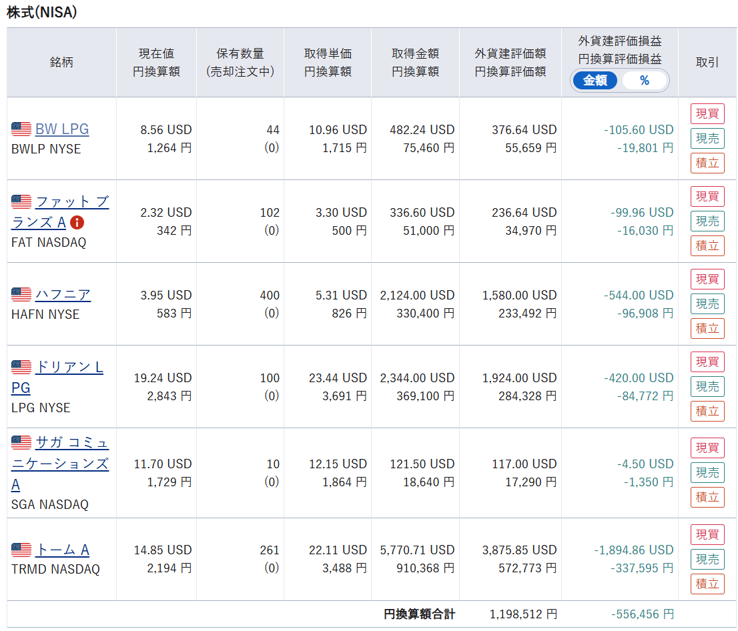Click the -4.50 USD loss value

pyautogui.click(x=645, y=464)
